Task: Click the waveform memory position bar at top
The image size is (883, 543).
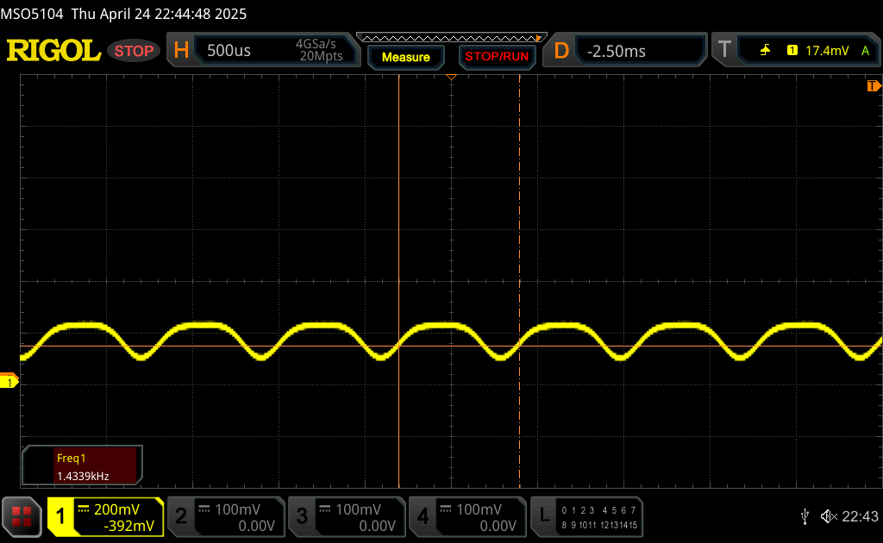Action: point(448,38)
